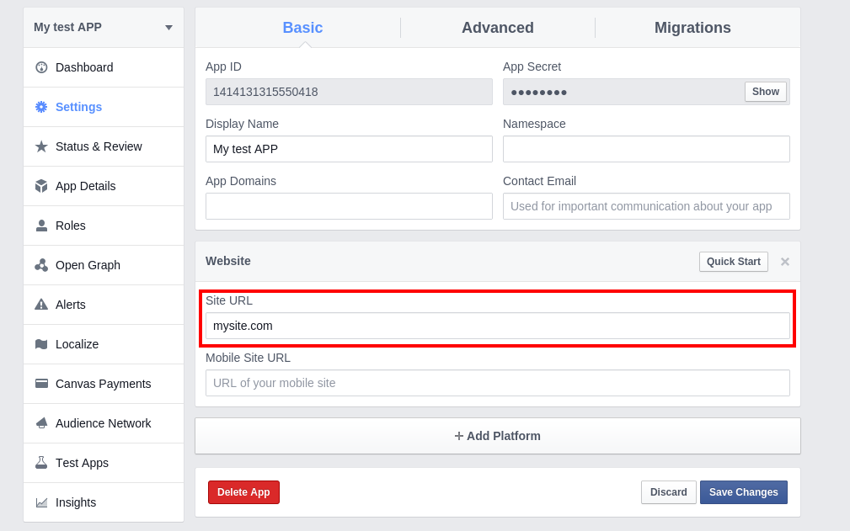Screen dimensions: 850x531
Task: Click the Roles person icon
Action: 41,226
